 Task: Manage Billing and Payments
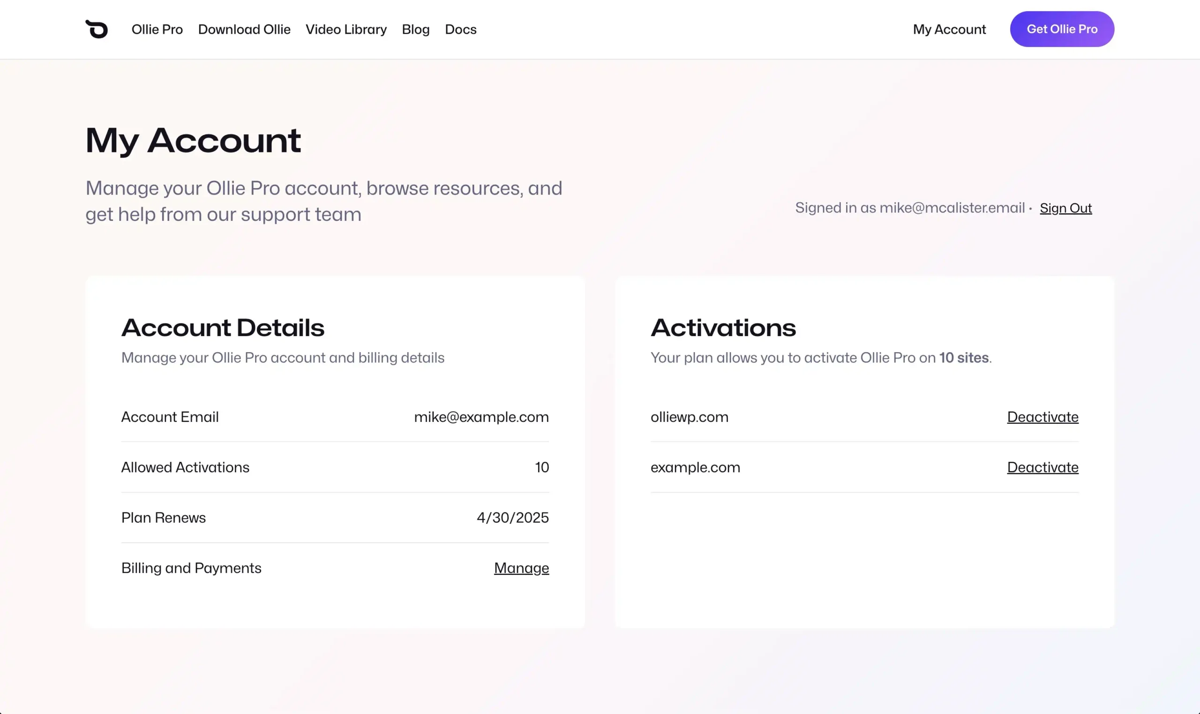tap(521, 568)
